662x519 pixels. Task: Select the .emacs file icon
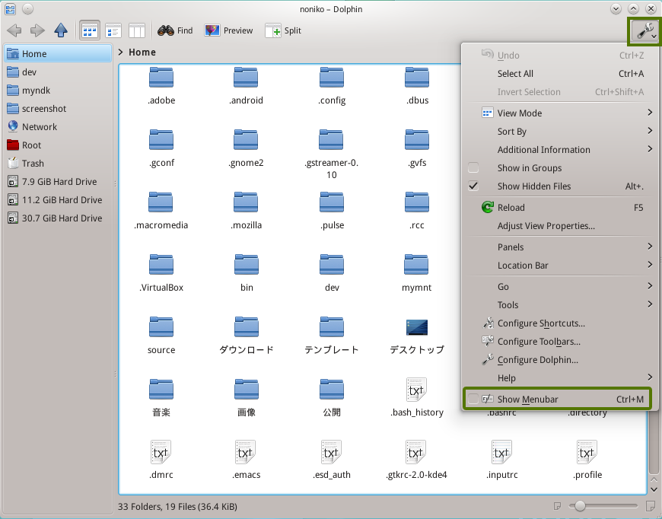point(246,452)
